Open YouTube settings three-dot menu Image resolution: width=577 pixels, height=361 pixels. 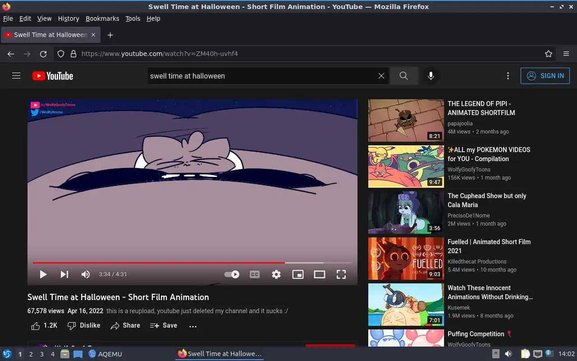[x=508, y=76]
